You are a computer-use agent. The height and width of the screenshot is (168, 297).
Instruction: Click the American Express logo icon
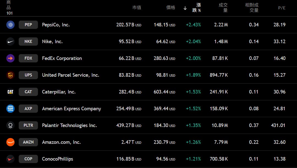10,109
